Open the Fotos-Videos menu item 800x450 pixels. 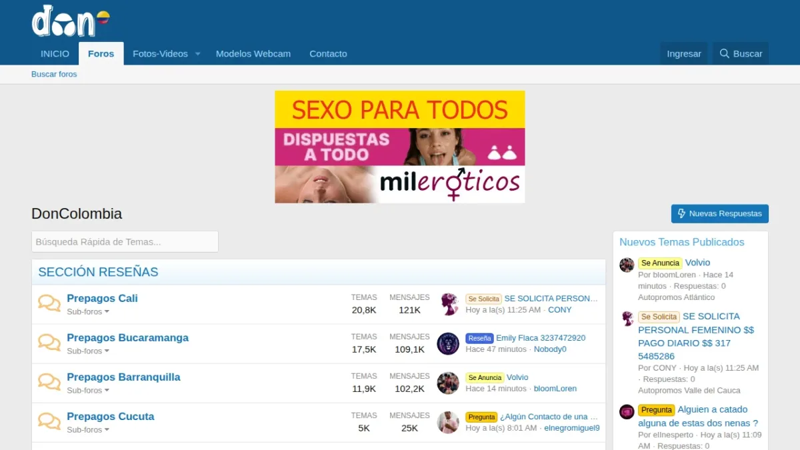point(160,54)
